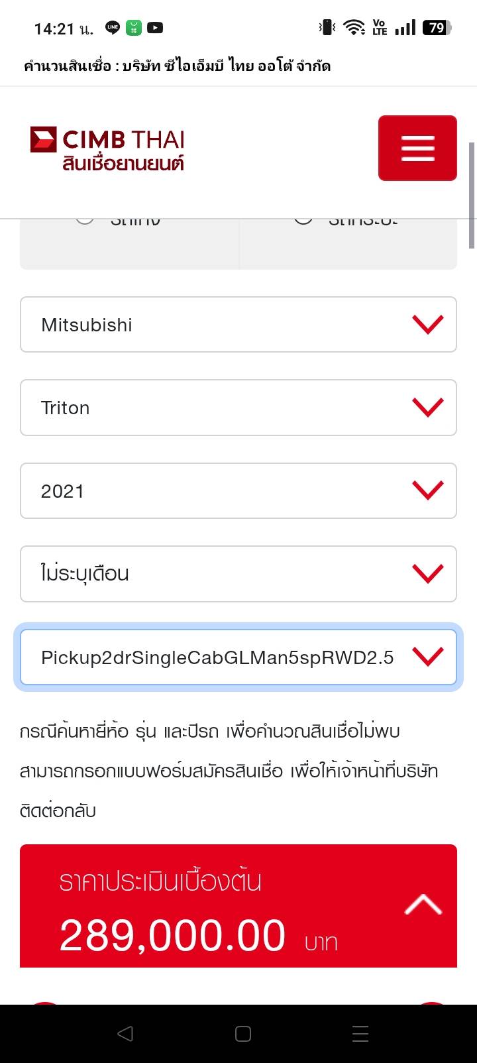Open the red hamburger menu
The width and height of the screenshot is (477, 1063).
point(417,148)
